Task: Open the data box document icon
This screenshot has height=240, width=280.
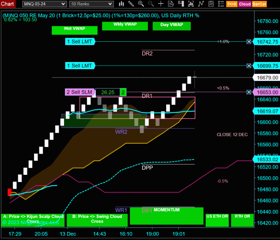Action: pyautogui.click(x=171, y=4)
